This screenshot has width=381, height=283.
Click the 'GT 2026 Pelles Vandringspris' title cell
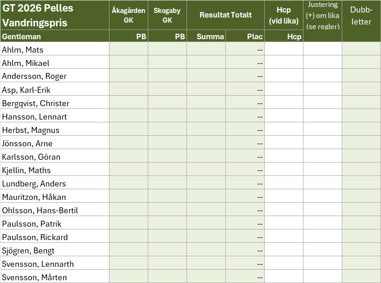(54, 15)
